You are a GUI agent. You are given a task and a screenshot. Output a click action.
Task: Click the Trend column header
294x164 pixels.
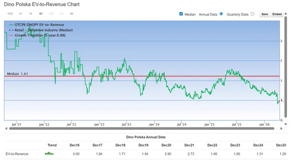click(52, 145)
